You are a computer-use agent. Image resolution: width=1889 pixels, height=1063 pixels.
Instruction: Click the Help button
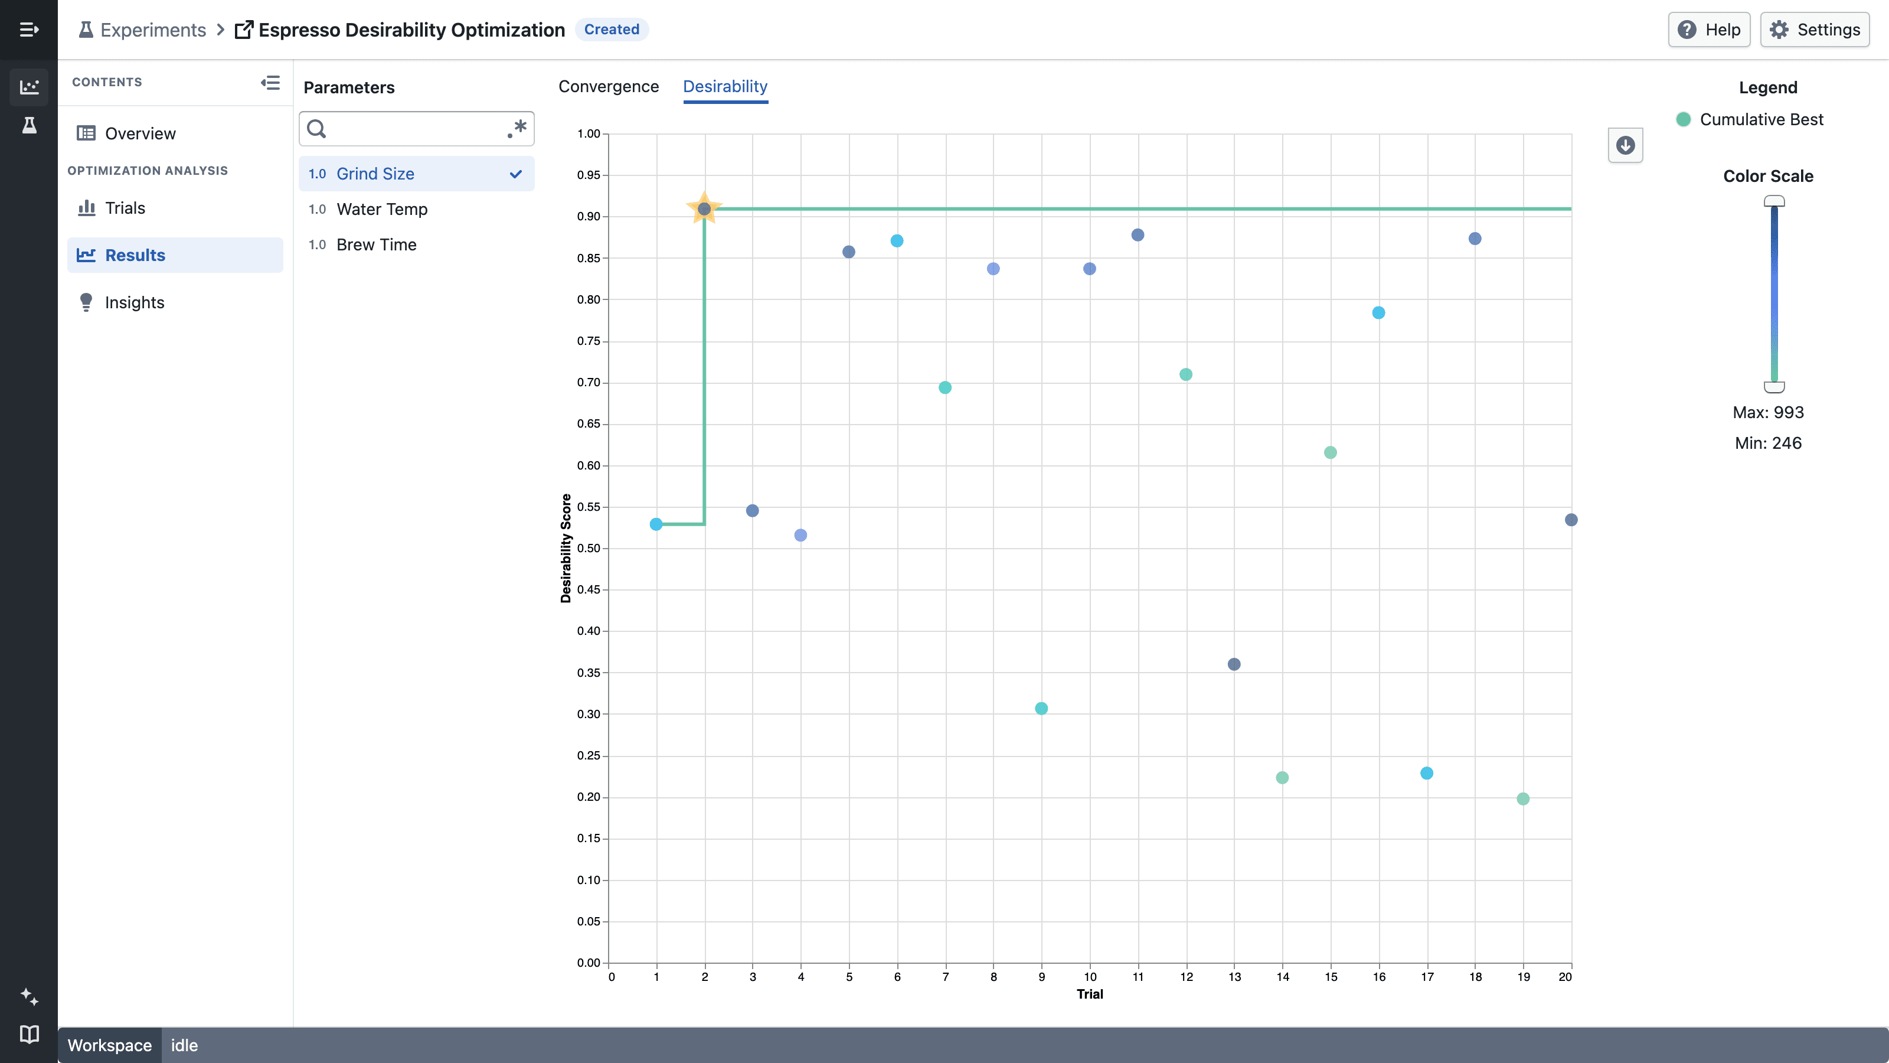(1708, 30)
